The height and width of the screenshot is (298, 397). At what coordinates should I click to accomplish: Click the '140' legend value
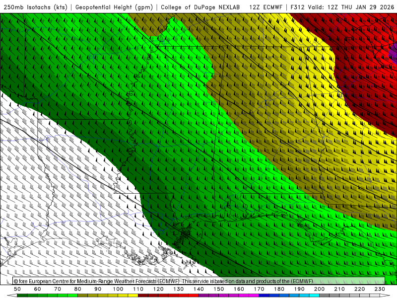point(198,289)
